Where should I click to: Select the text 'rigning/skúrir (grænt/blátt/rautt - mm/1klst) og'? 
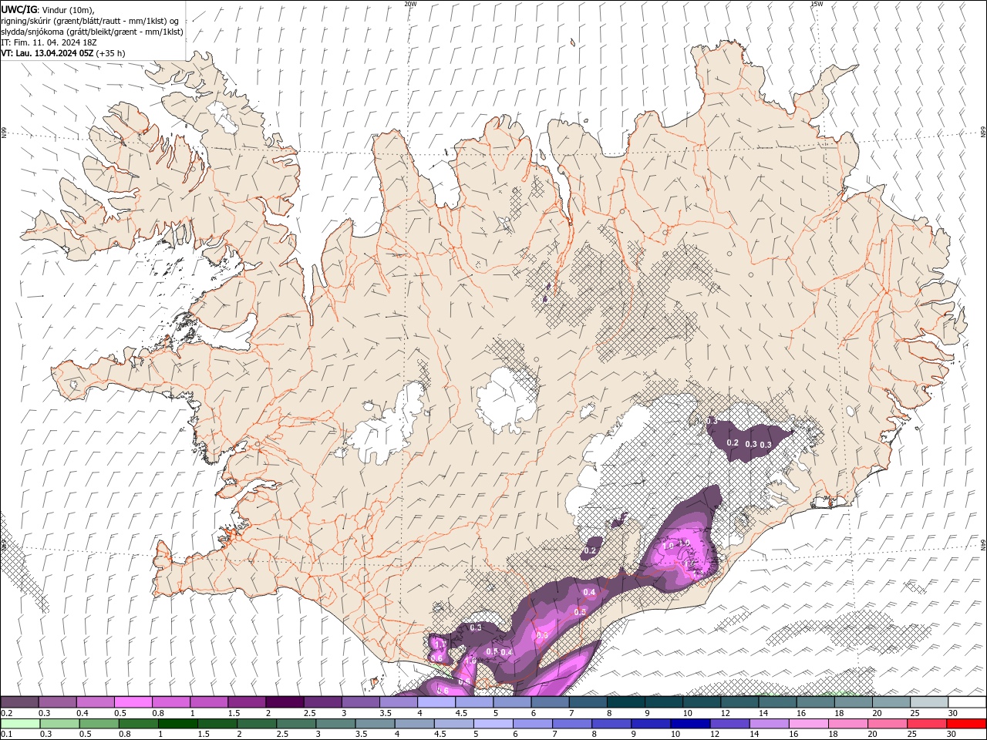(90, 21)
